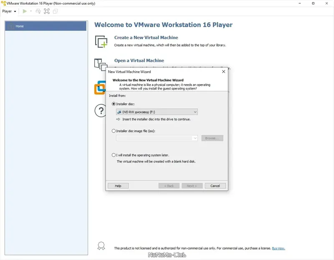Open the Buy now link
Screen dimensions: 334x260
(x=278, y=248)
